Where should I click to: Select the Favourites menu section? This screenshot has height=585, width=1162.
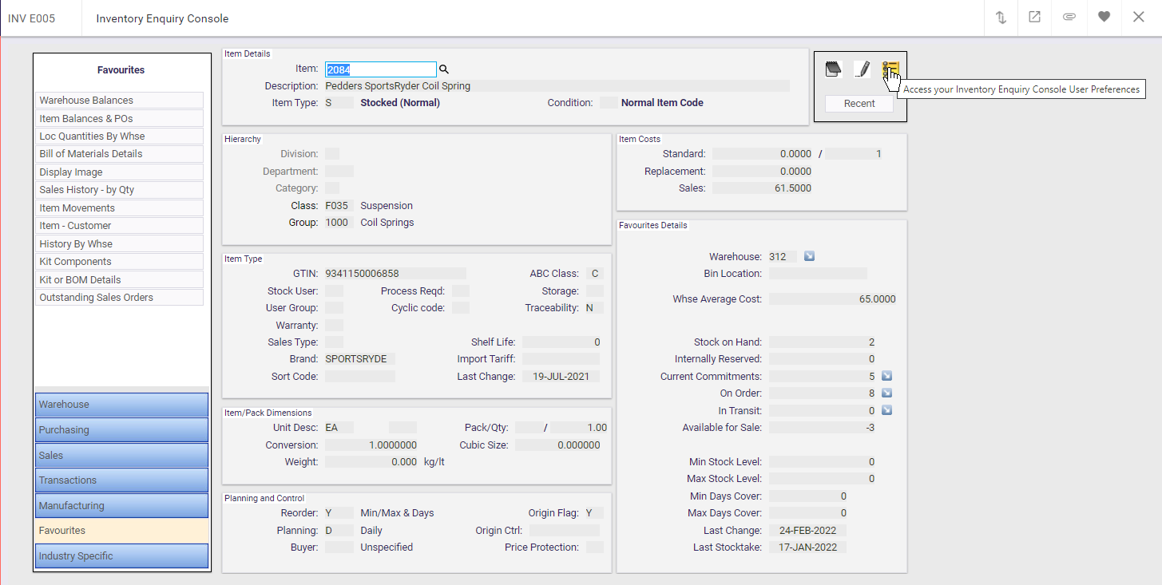(121, 531)
